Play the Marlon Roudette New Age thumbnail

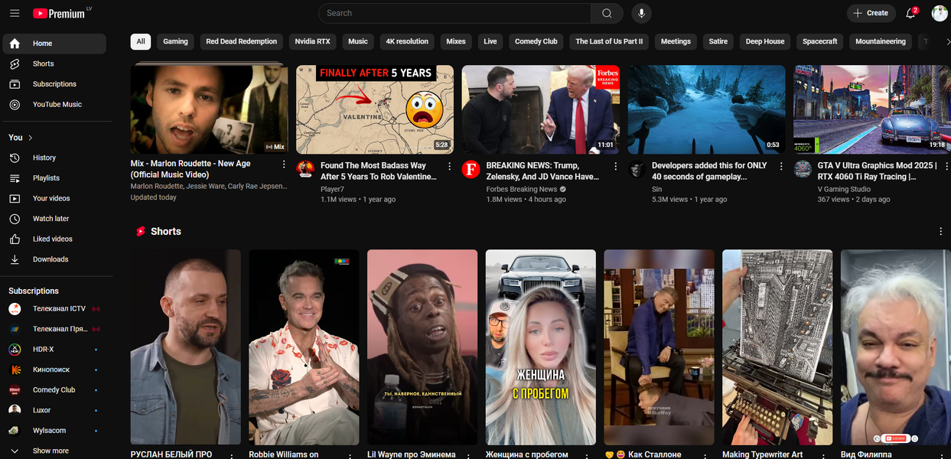(x=209, y=109)
